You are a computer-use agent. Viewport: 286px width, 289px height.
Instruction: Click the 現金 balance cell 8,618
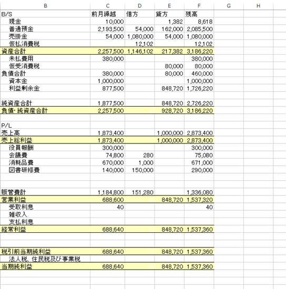[x=199, y=22]
